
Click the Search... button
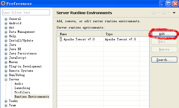pos(164,60)
